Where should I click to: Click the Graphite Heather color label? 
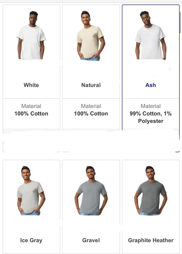tap(151, 240)
